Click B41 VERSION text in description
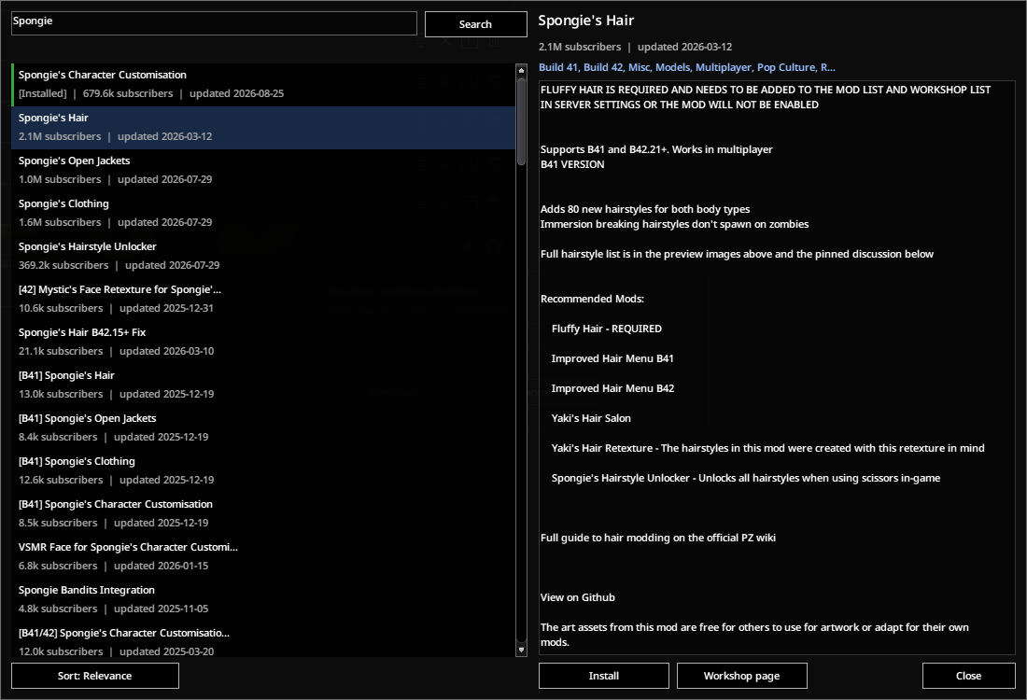This screenshot has width=1027, height=700. (x=572, y=164)
